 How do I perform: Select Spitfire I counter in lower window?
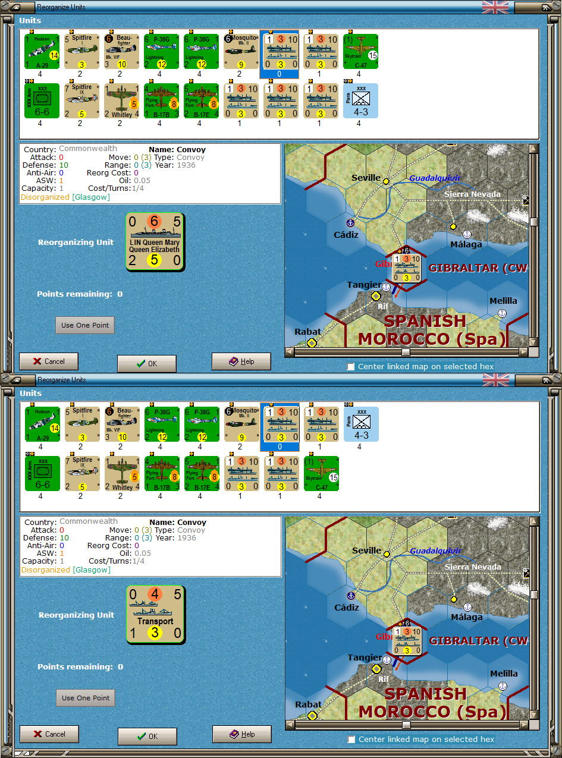(82, 424)
